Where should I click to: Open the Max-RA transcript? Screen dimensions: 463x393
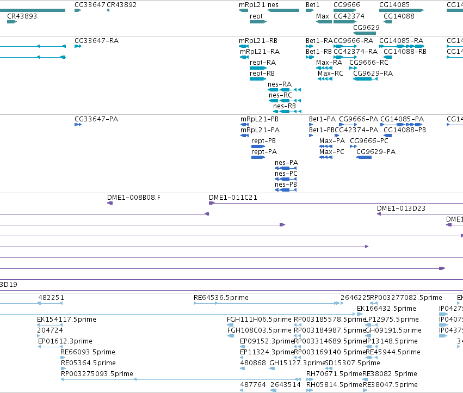(x=324, y=68)
